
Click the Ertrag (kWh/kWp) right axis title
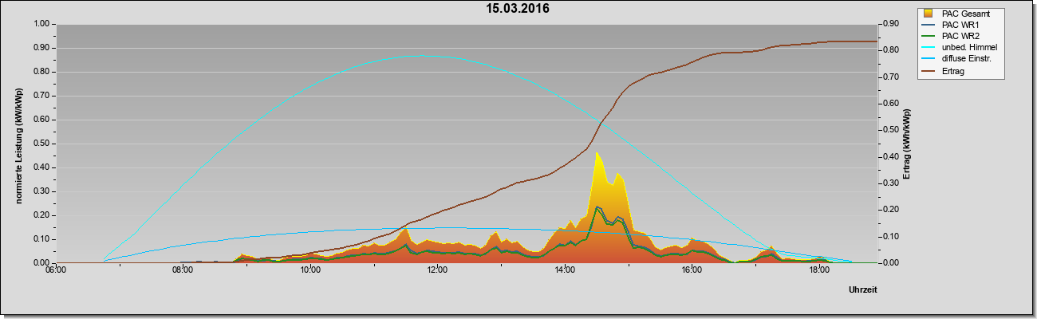coord(906,144)
